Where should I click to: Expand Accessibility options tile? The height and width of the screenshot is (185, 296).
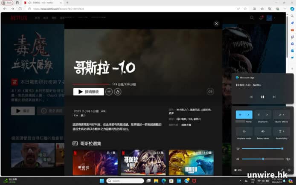[281, 132]
